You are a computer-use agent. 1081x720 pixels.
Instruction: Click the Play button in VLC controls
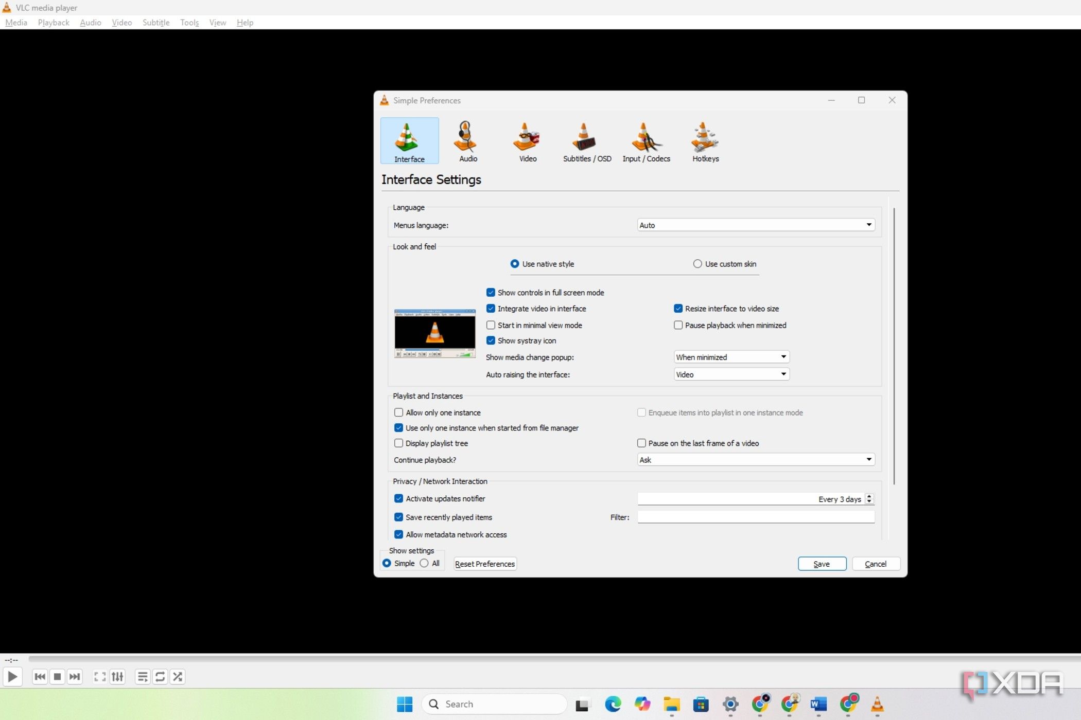pos(13,676)
